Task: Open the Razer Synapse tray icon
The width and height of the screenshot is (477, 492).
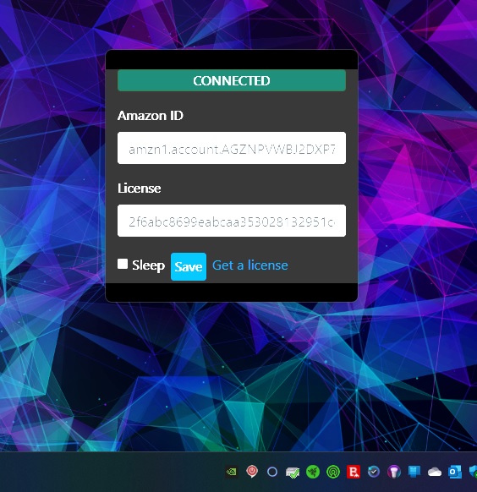Action: [x=313, y=472]
